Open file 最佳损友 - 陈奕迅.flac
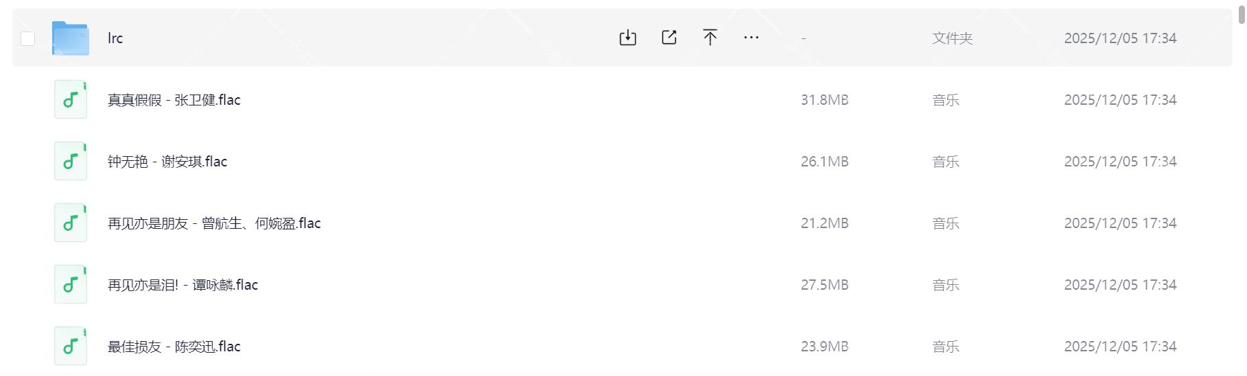This screenshot has width=1247, height=376. pyautogui.click(x=174, y=347)
